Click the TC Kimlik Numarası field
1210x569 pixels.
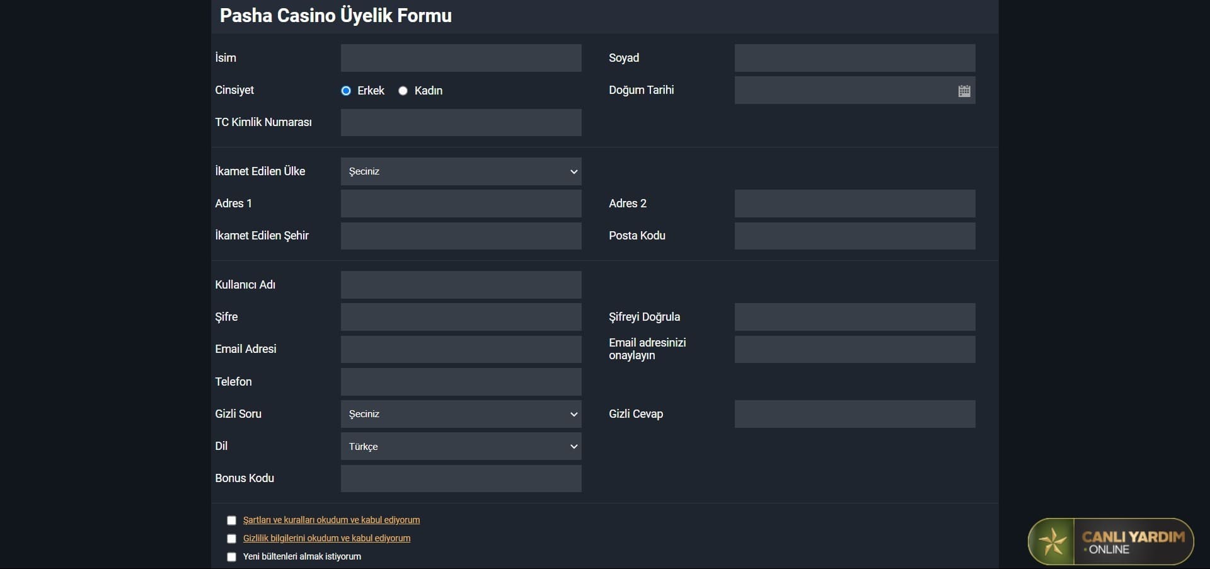[x=461, y=122]
